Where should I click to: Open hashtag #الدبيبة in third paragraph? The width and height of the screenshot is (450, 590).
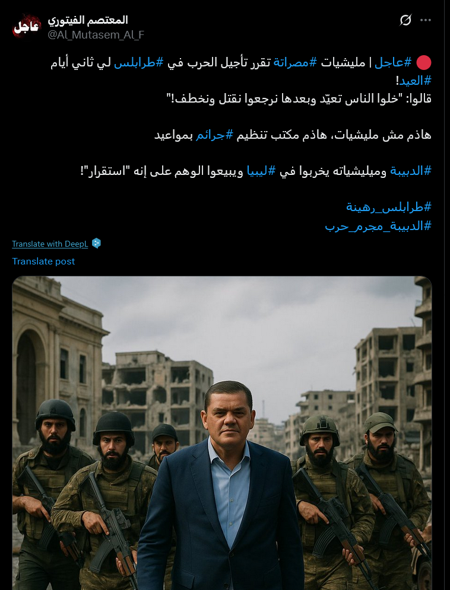point(410,171)
